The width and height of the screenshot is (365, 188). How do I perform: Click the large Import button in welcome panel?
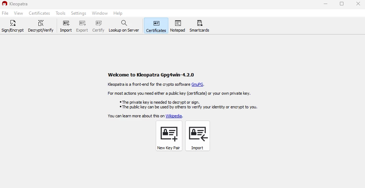click(197, 136)
